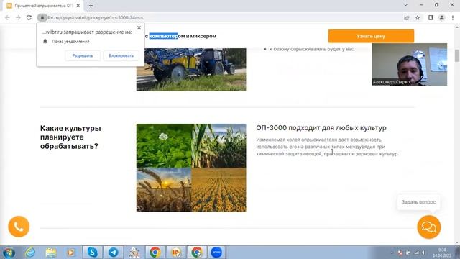Click the site lock icon
This screenshot has width=460, height=259.
tap(42, 17)
